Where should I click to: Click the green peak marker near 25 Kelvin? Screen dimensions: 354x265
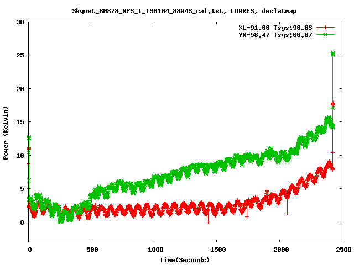tap(333, 54)
